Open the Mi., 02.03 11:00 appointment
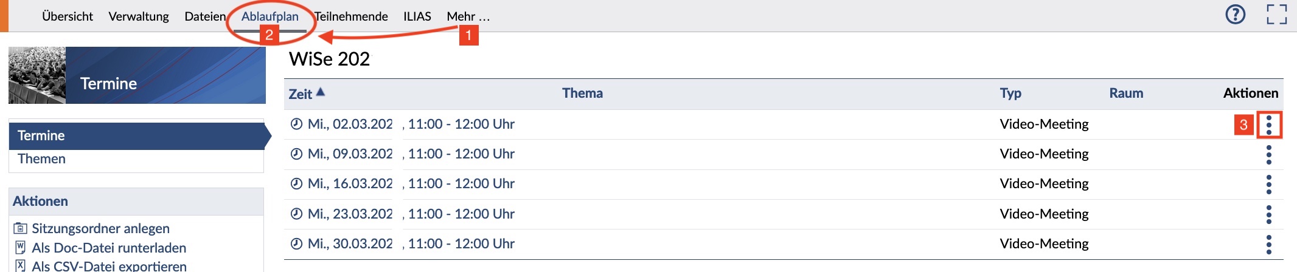1297x272 pixels. pyautogui.click(x=411, y=124)
